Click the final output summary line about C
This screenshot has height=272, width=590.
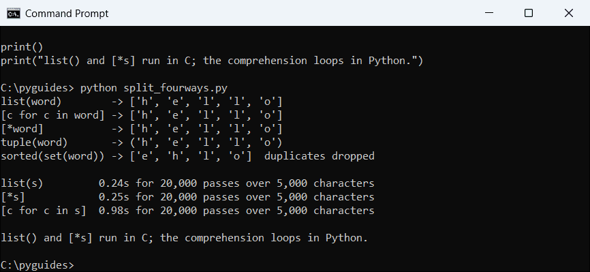point(185,238)
